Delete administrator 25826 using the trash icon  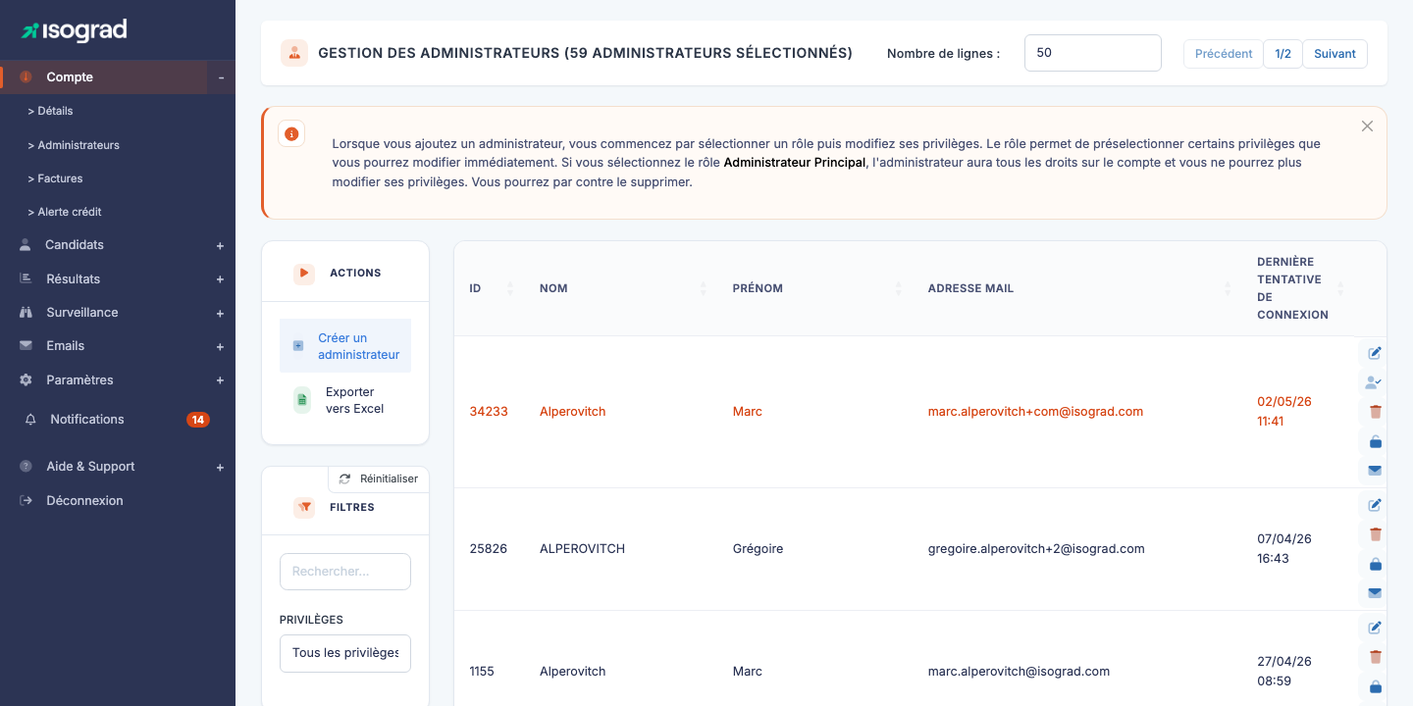click(x=1375, y=534)
